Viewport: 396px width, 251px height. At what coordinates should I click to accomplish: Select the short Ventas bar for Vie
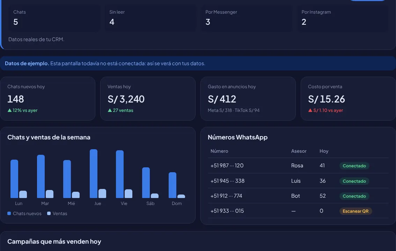pyautogui.click(x=129, y=193)
